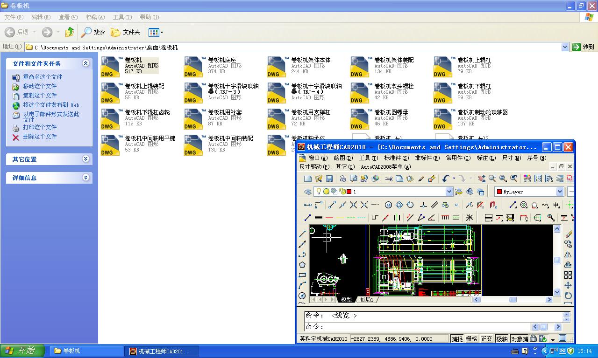Expand the 详细信息 panel
Screen dimensions: 598x358
(x=85, y=178)
